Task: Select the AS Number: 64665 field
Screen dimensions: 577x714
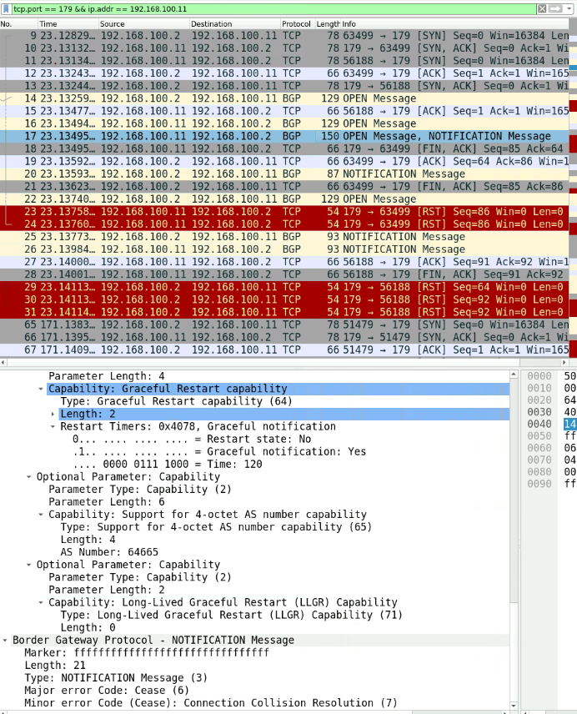Action: tap(109, 552)
